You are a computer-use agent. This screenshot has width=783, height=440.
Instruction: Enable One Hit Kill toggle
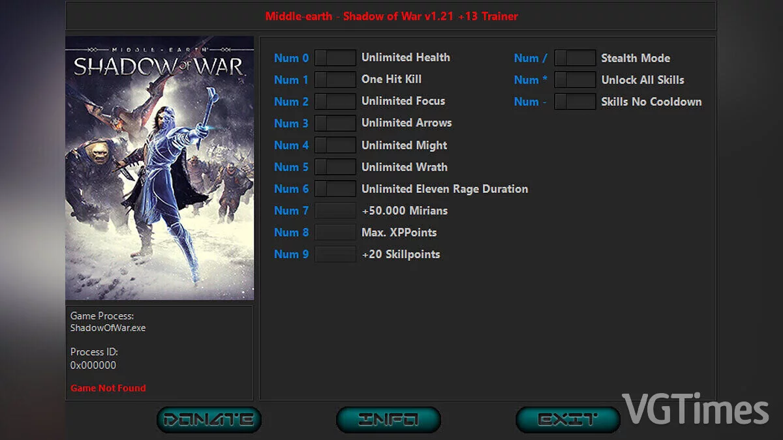click(335, 80)
